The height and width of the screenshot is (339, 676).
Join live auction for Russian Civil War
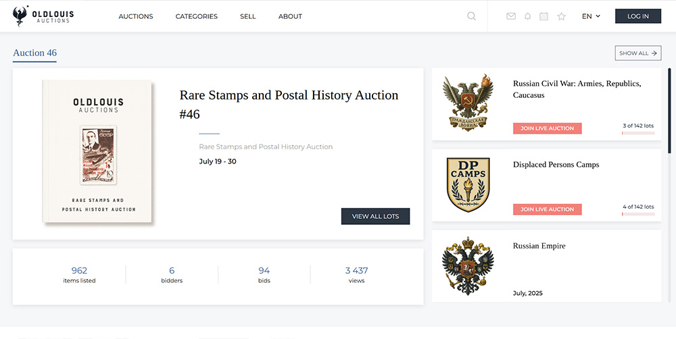pos(547,128)
